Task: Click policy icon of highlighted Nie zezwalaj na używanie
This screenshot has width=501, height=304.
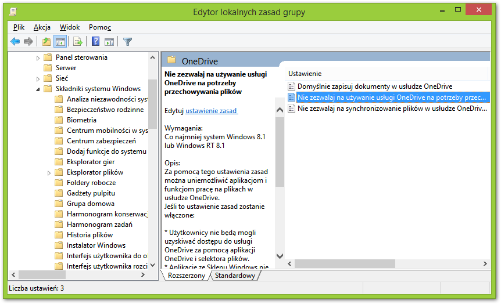Action: point(291,97)
